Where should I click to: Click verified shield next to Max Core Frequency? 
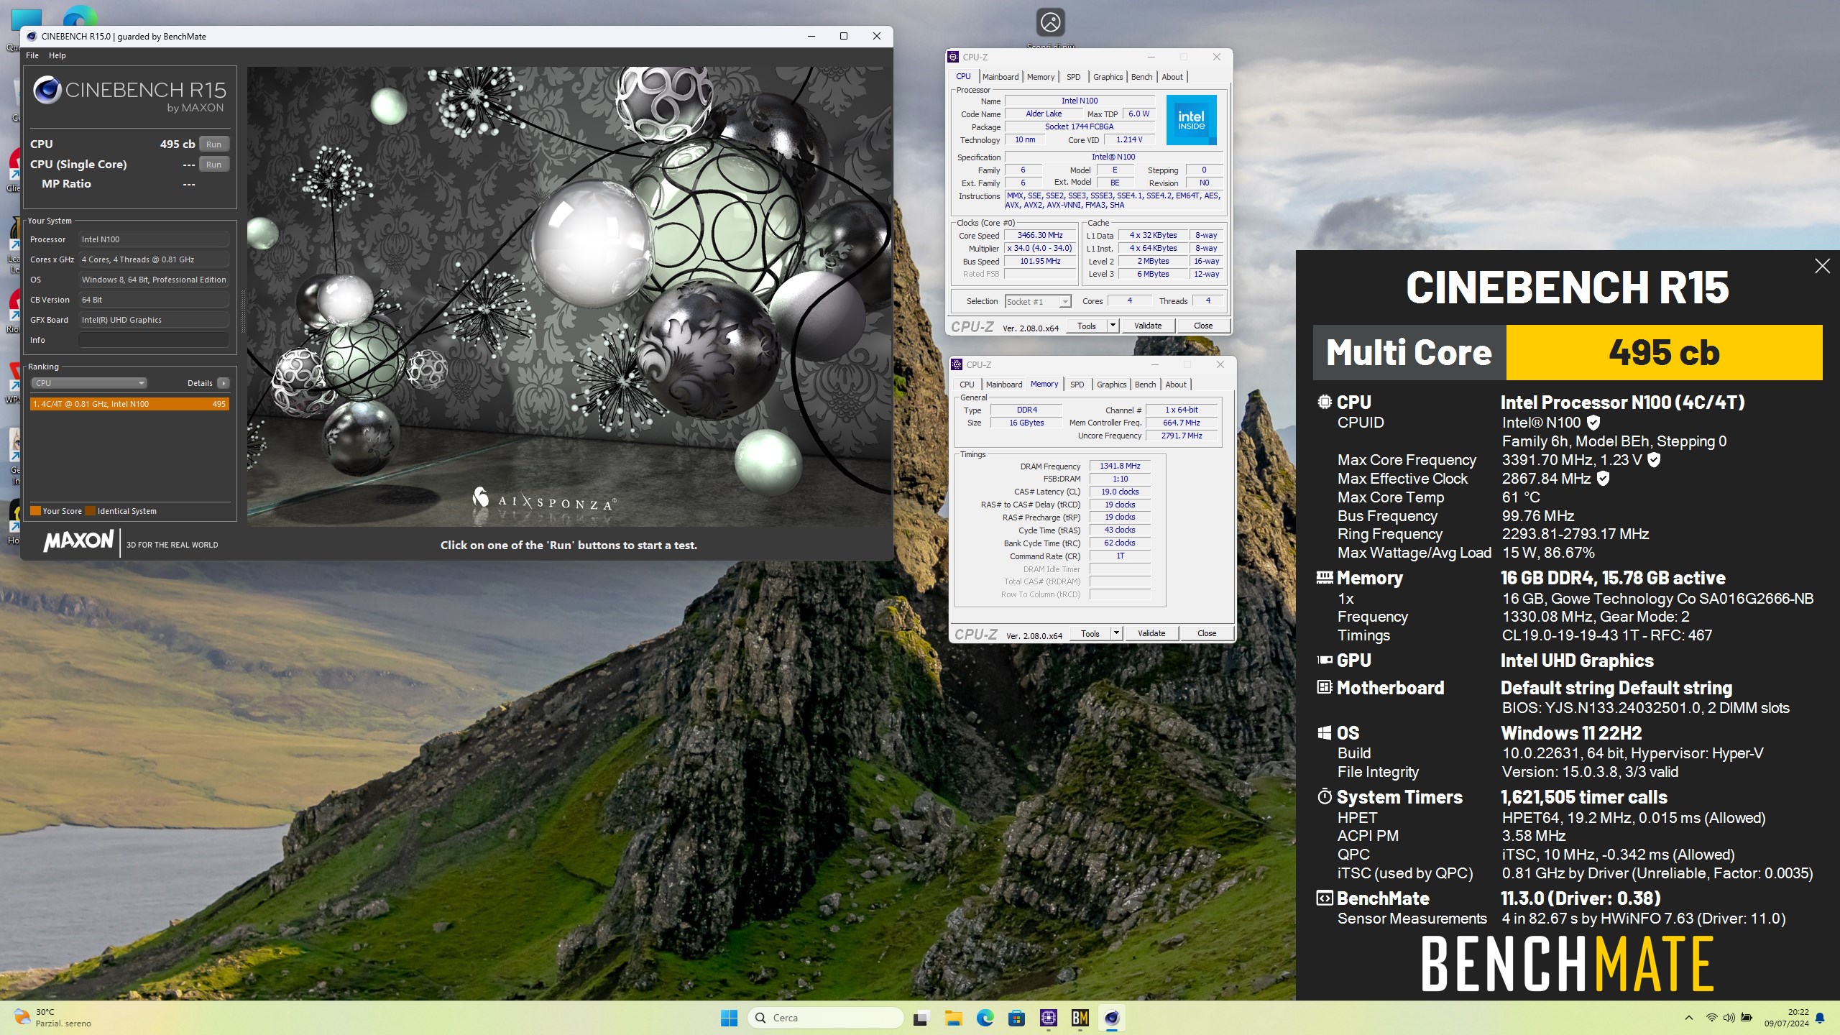pyautogui.click(x=1654, y=460)
